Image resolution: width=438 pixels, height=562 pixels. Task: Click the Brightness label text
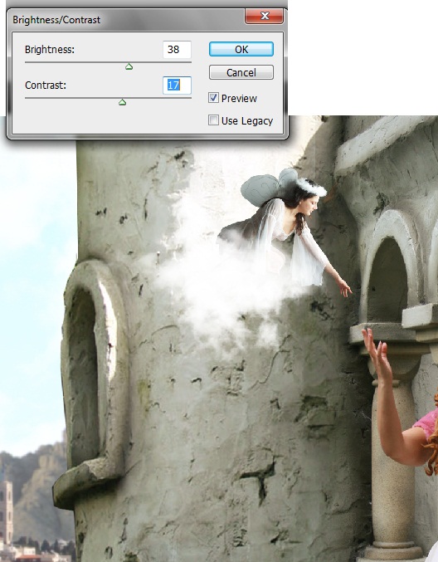[x=50, y=50]
